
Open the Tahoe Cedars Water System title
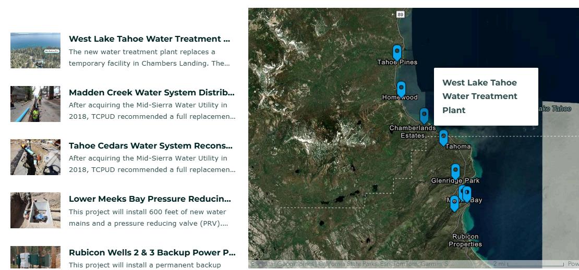click(151, 146)
